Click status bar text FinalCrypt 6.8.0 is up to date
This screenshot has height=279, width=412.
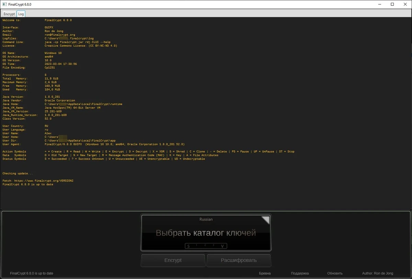tap(32, 274)
